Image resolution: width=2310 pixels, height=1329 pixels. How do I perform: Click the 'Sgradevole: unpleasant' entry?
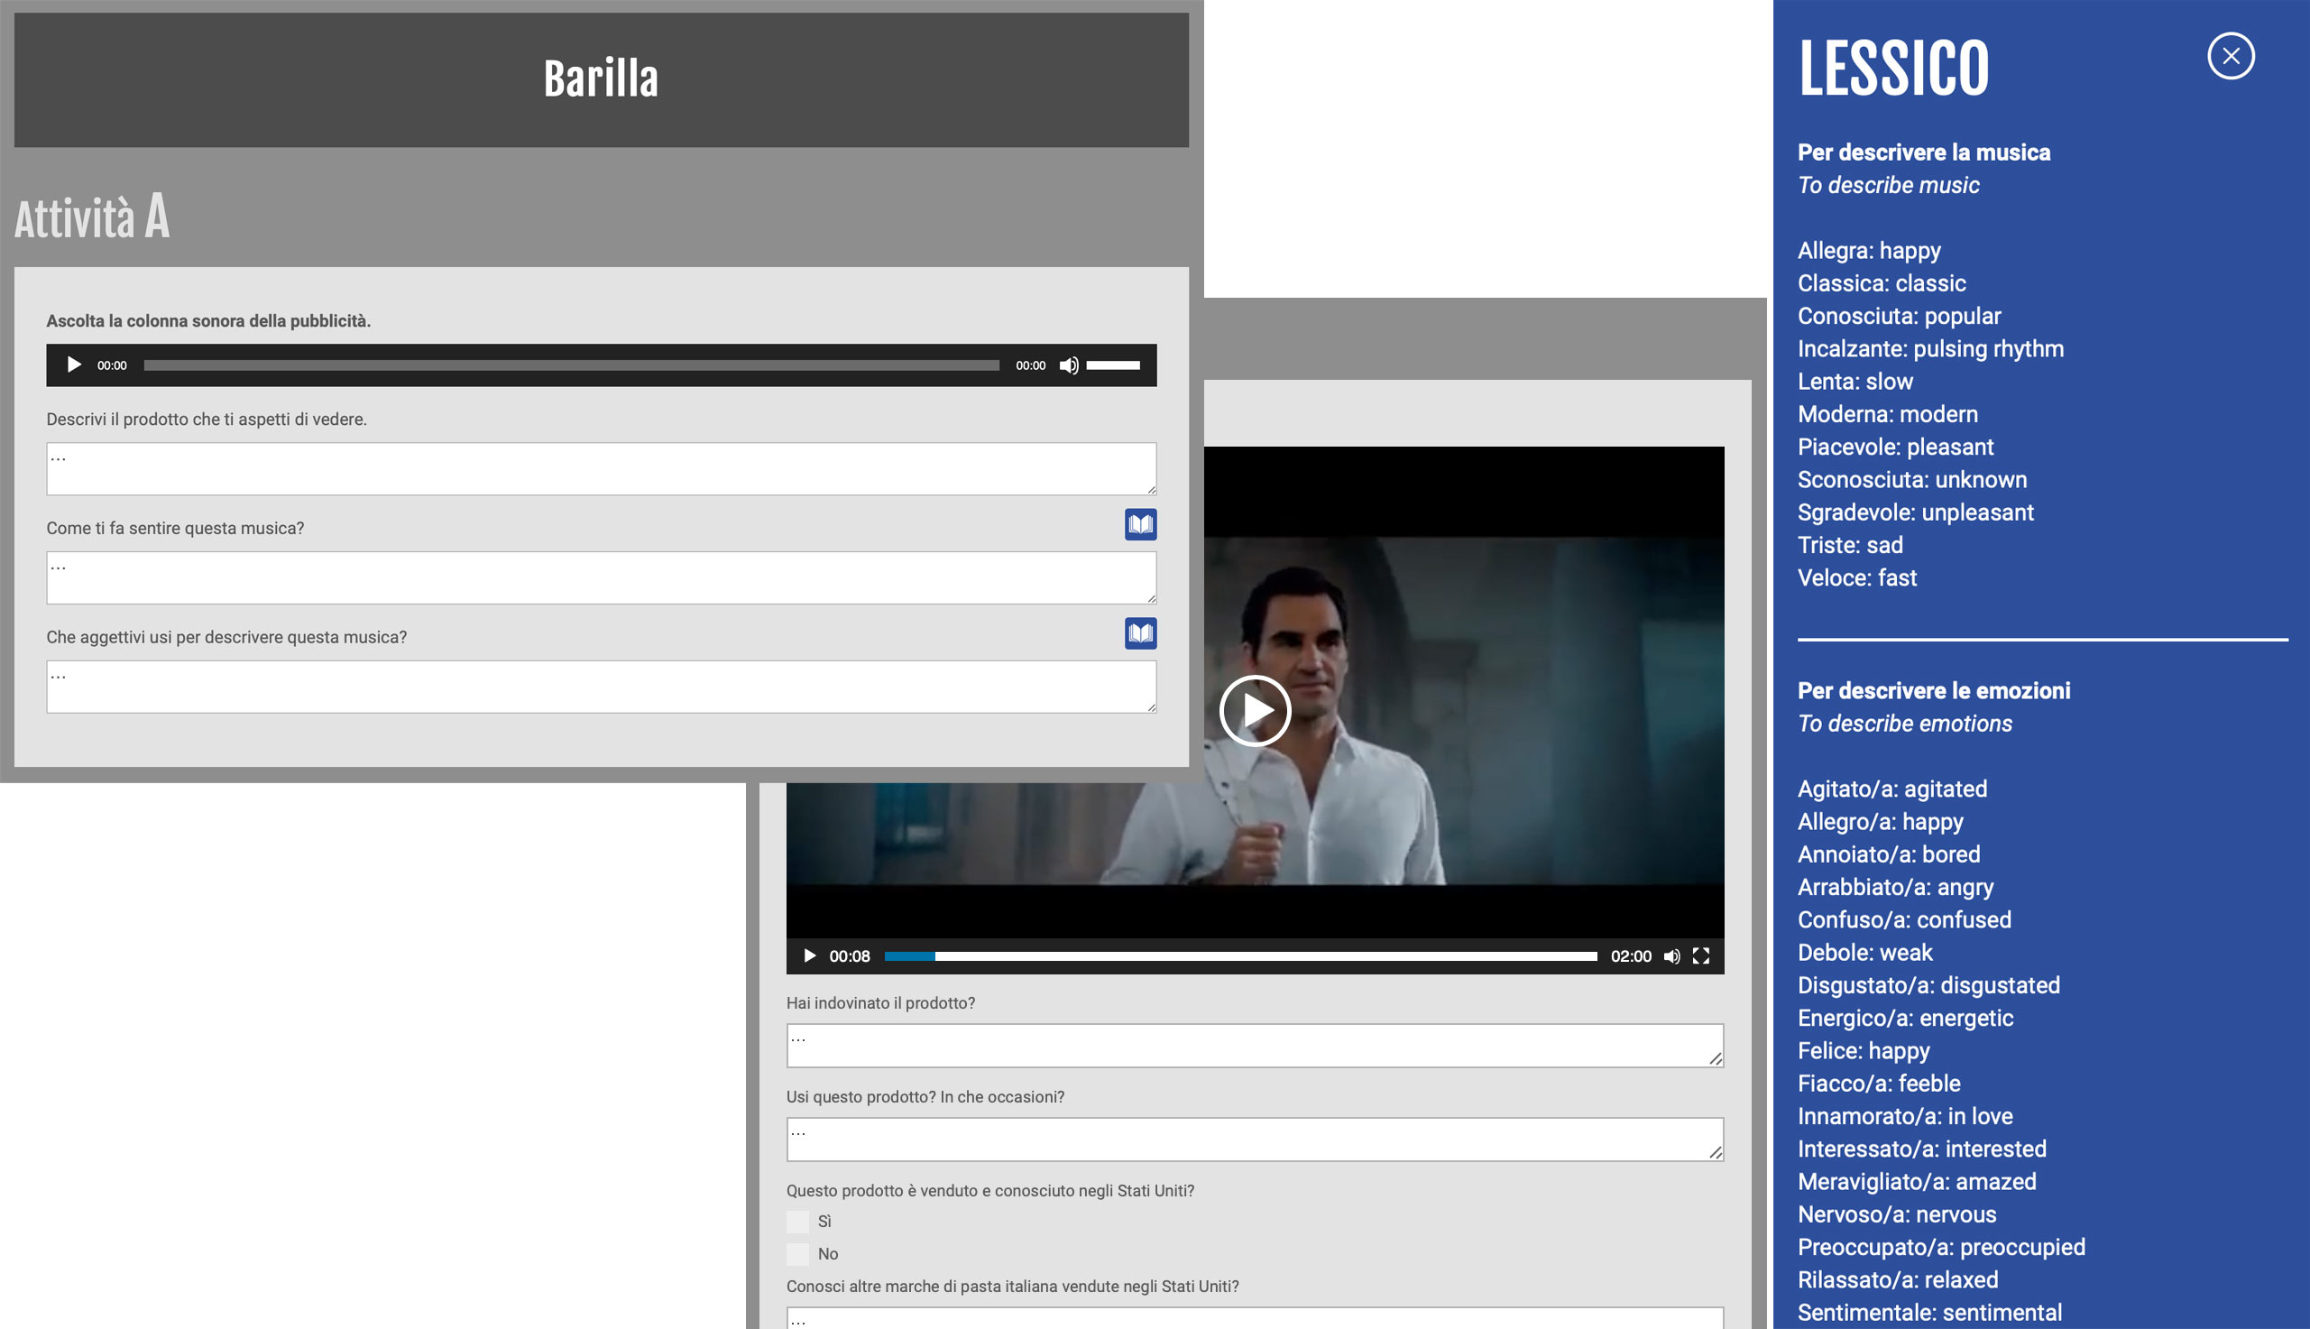coord(1915,512)
